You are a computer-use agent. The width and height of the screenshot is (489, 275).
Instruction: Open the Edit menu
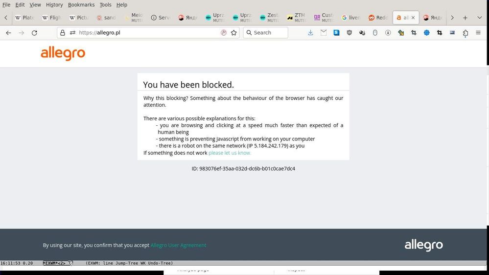[x=20, y=5]
